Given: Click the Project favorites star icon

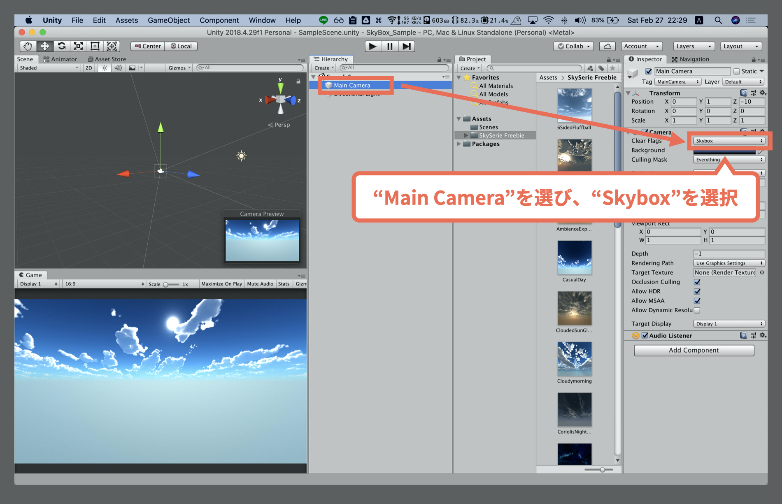Looking at the screenshot, I should (x=613, y=68).
